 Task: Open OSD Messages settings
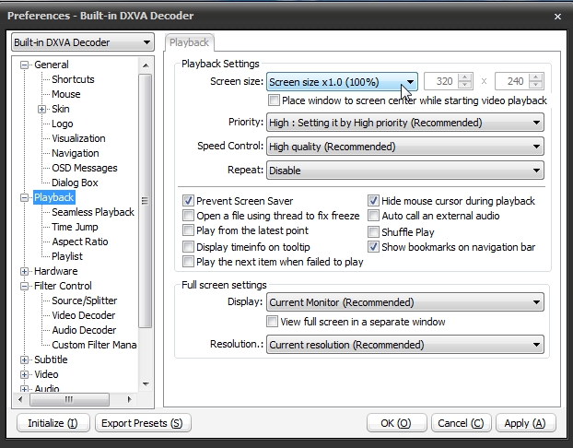pos(85,168)
